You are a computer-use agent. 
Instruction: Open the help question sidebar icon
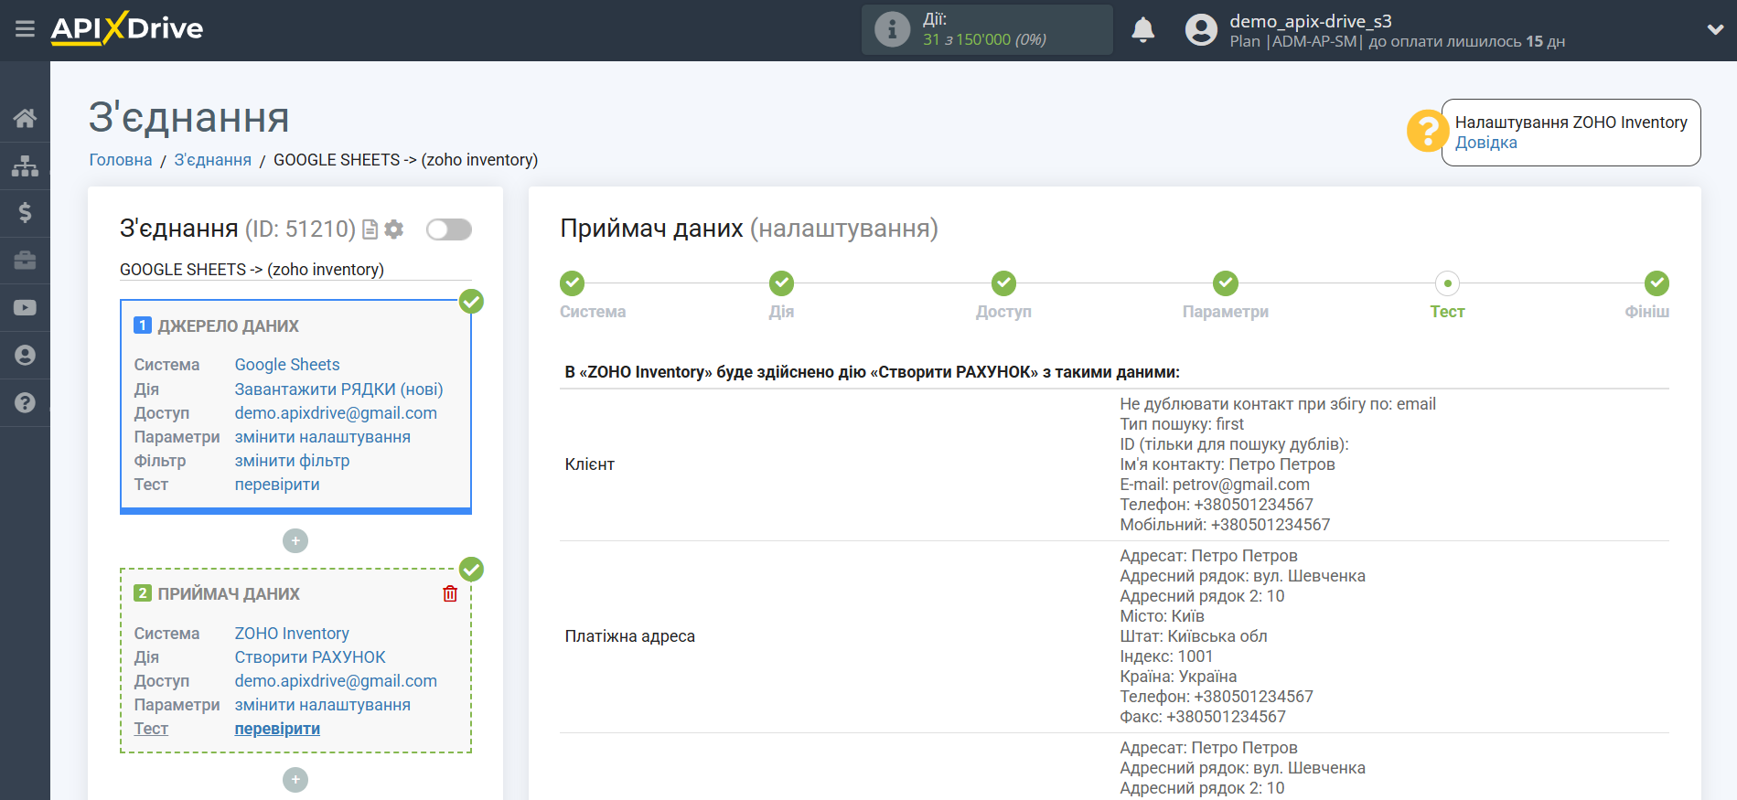coord(25,403)
